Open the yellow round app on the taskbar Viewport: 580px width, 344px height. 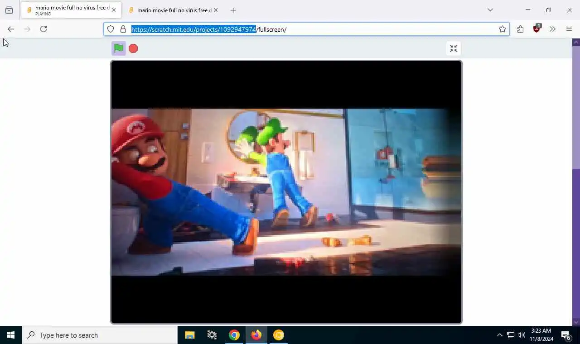[x=279, y=335]
